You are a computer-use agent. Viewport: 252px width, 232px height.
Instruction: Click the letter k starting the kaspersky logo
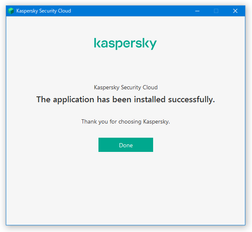(x=97, y=43)
